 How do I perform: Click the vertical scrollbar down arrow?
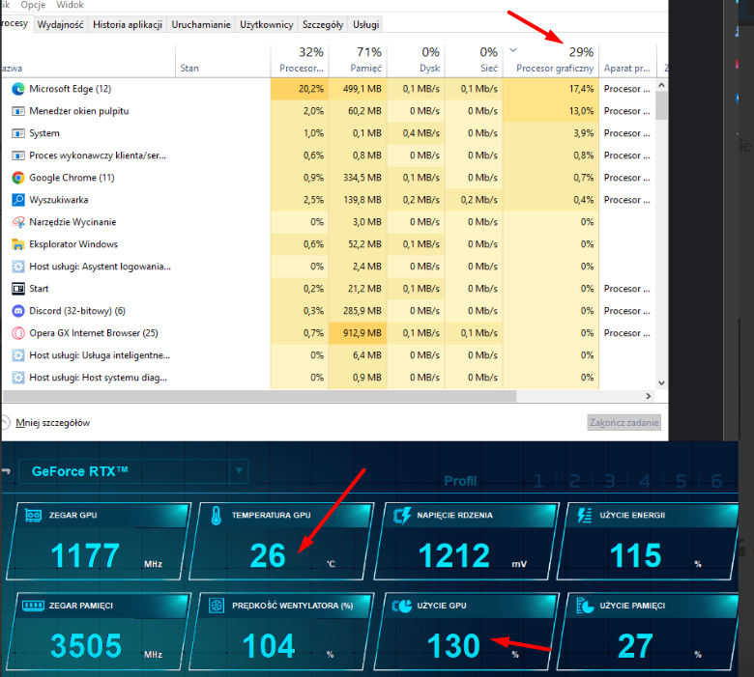pyautogui.click(x=661, y=383)
